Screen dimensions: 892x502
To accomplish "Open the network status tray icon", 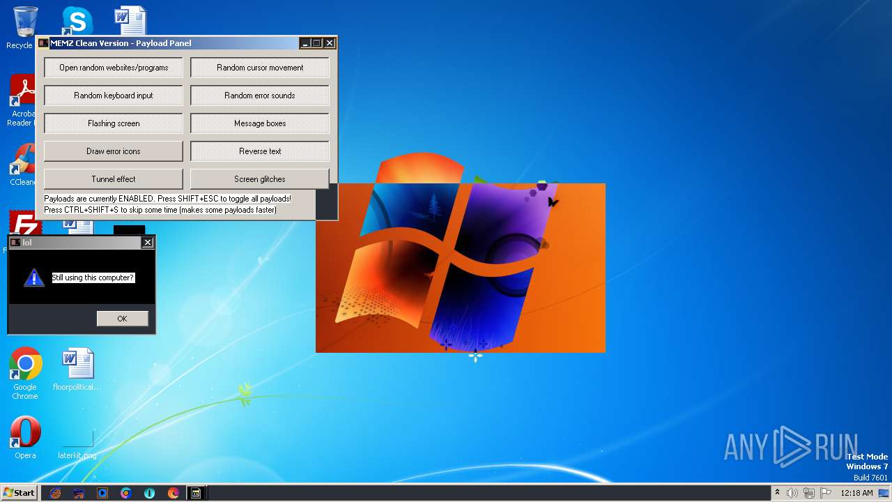I will (x=809, y=493).
